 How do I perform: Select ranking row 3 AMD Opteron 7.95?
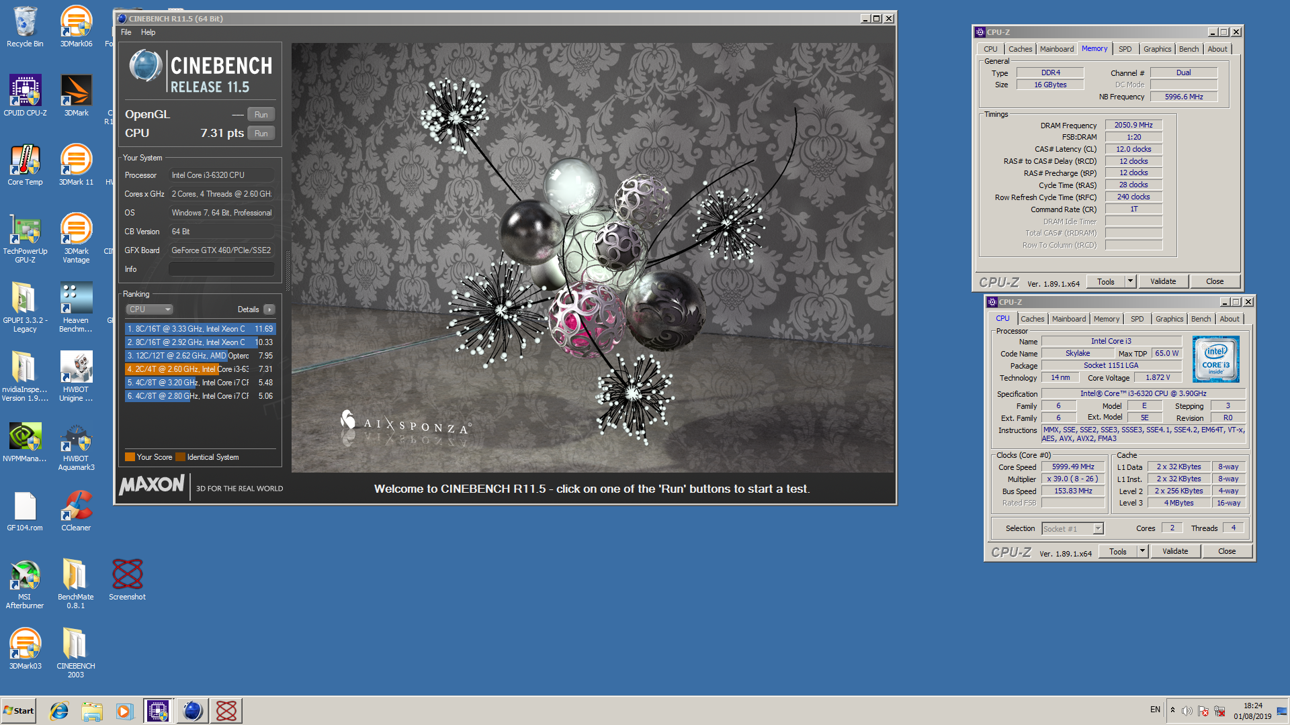coord(200,356)
